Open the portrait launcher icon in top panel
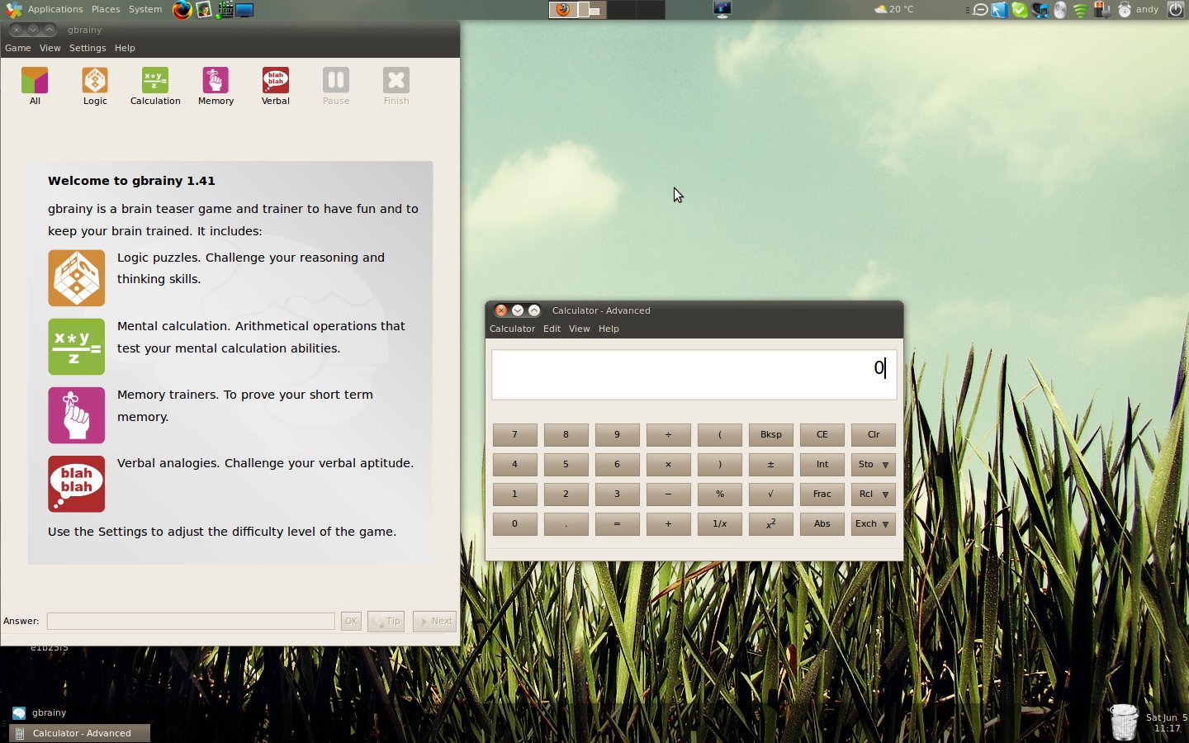1189x743 pixels. (x=203, y=10)
